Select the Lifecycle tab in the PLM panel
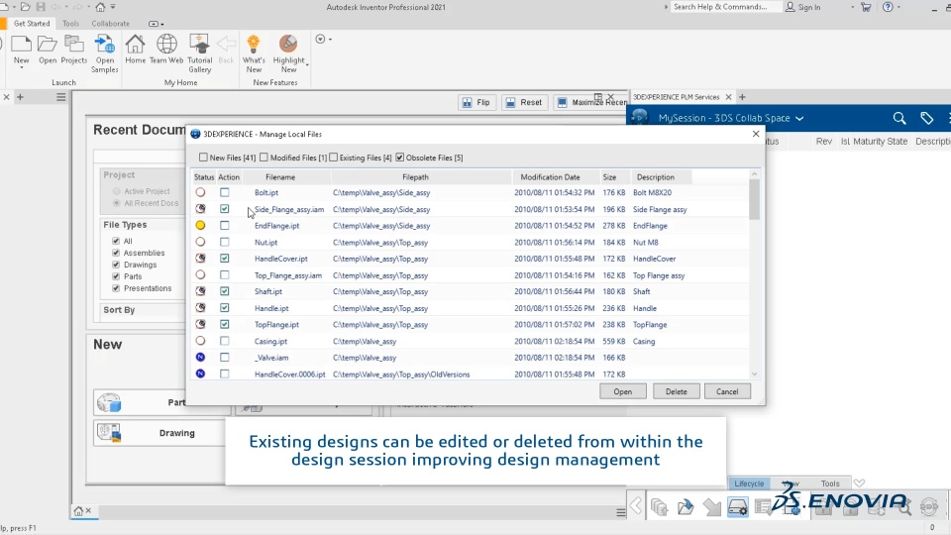This screenshot has width=951, height=535. tap(749, 483)
